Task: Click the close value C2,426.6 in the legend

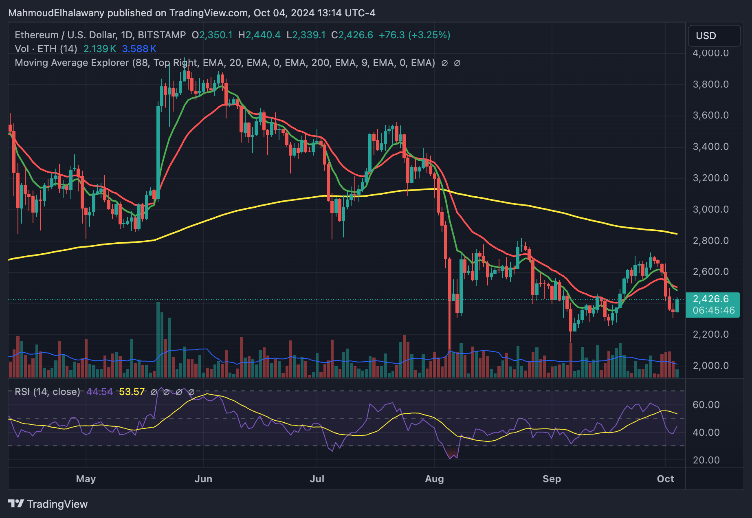Action: click(352, 35)
